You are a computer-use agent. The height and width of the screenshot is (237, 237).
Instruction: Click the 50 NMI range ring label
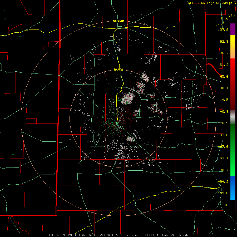118,70
